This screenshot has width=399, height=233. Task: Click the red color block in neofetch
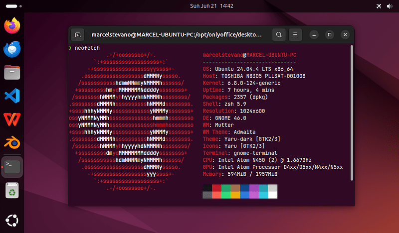tap(216, 188)
